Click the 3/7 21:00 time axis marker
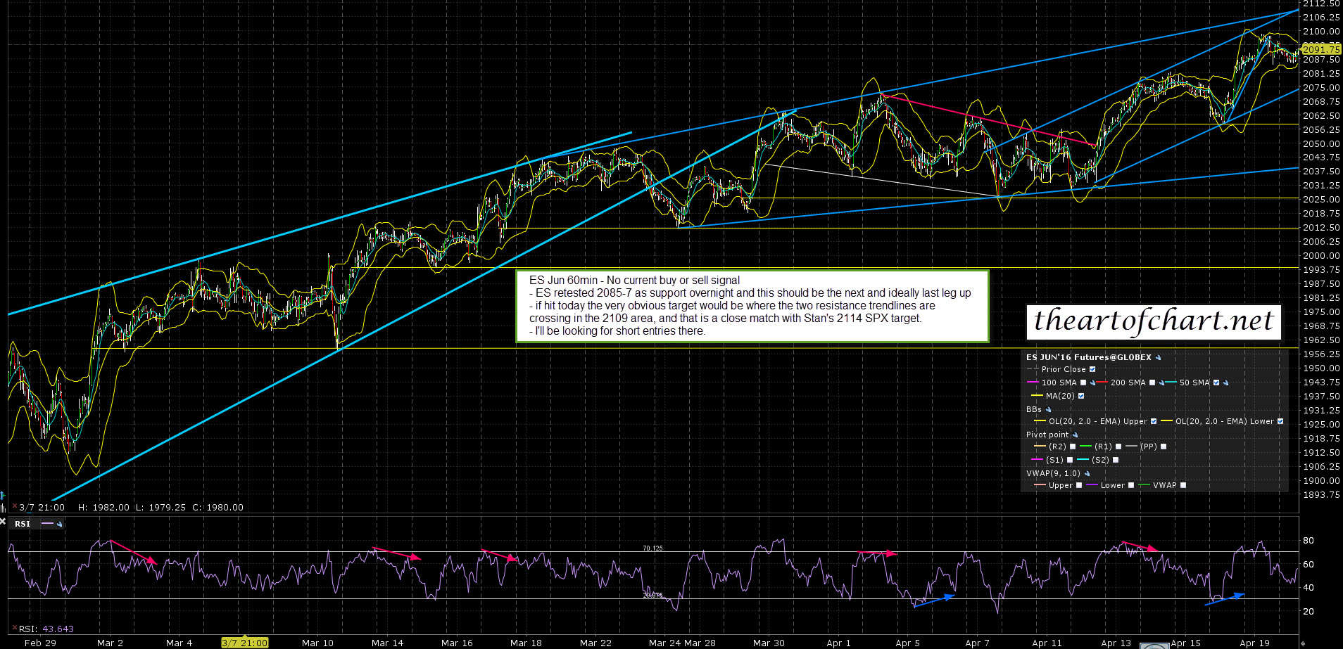1343x649 pixels. (x=244, y=643)
